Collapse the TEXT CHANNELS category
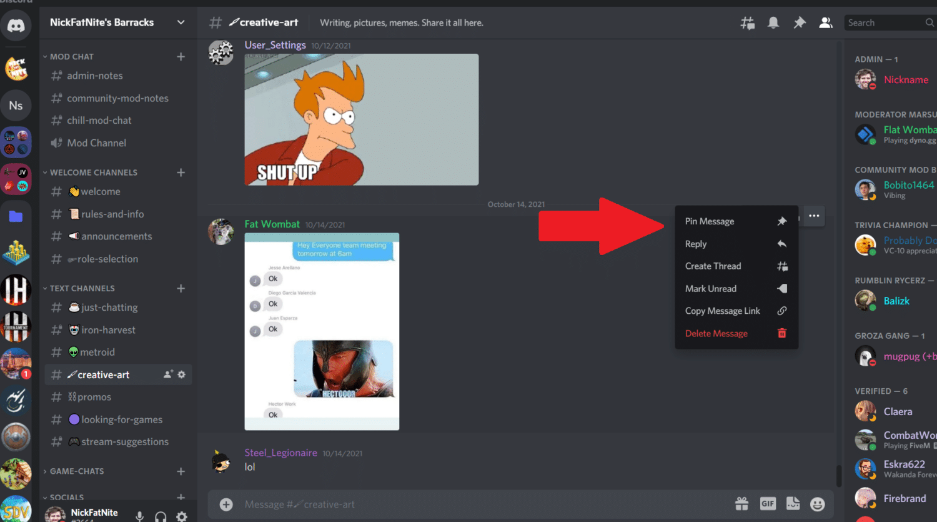 coord(79,289)
